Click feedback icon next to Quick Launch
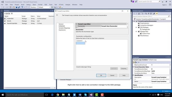 (x=136, y=2)
